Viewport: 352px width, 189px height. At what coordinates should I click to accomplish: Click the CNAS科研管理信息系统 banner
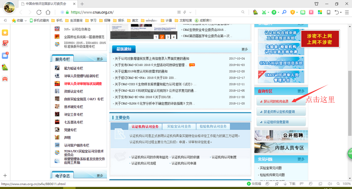(281, 63)
